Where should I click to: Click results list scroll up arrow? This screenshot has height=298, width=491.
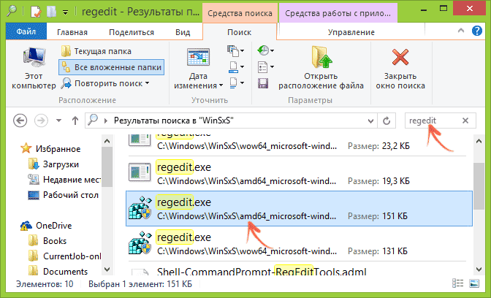point(479,141)
